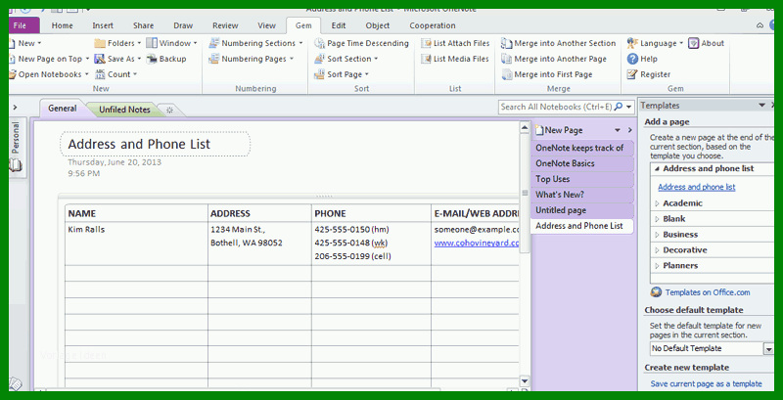Click the Search All Notebooks field
The image size is (783, 400).
click(x=556, y=107)
